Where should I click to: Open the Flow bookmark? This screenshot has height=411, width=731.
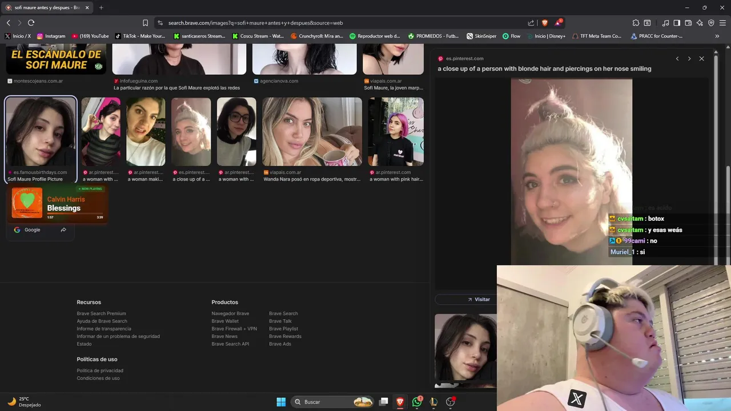tap(512, 36)
